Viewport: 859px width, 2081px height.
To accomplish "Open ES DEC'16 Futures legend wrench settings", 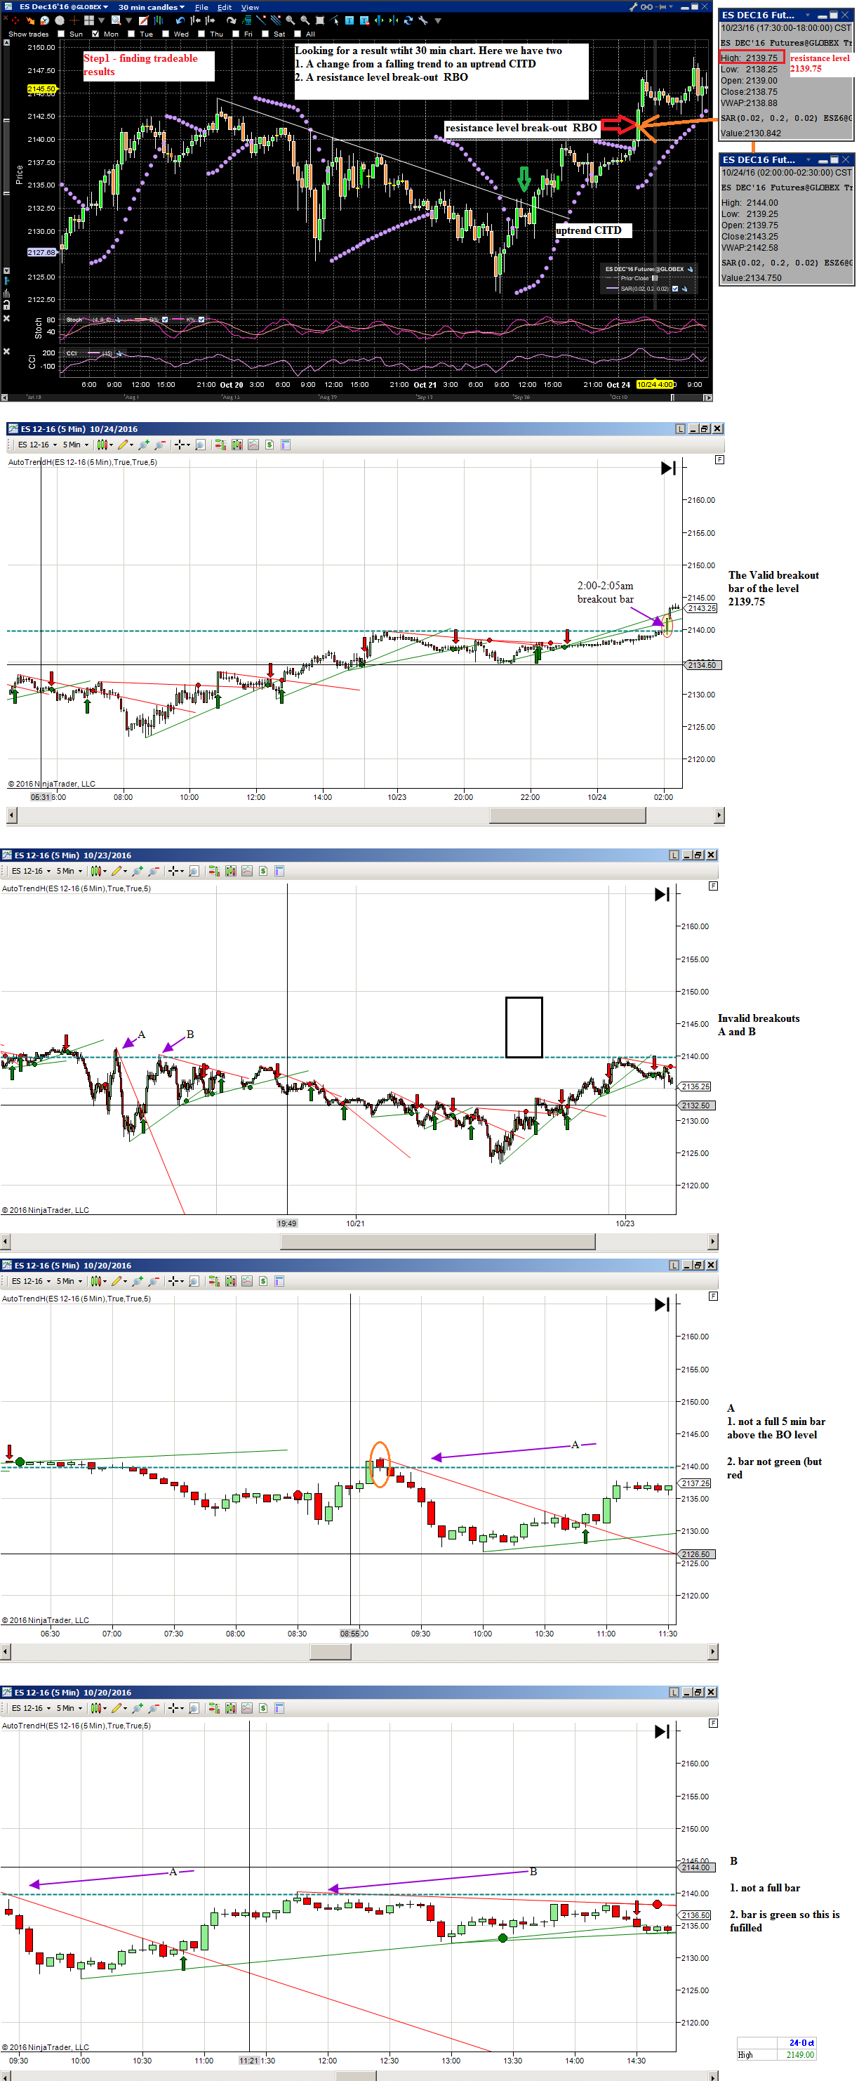I will pyautogui.click(x=691, y=269).
